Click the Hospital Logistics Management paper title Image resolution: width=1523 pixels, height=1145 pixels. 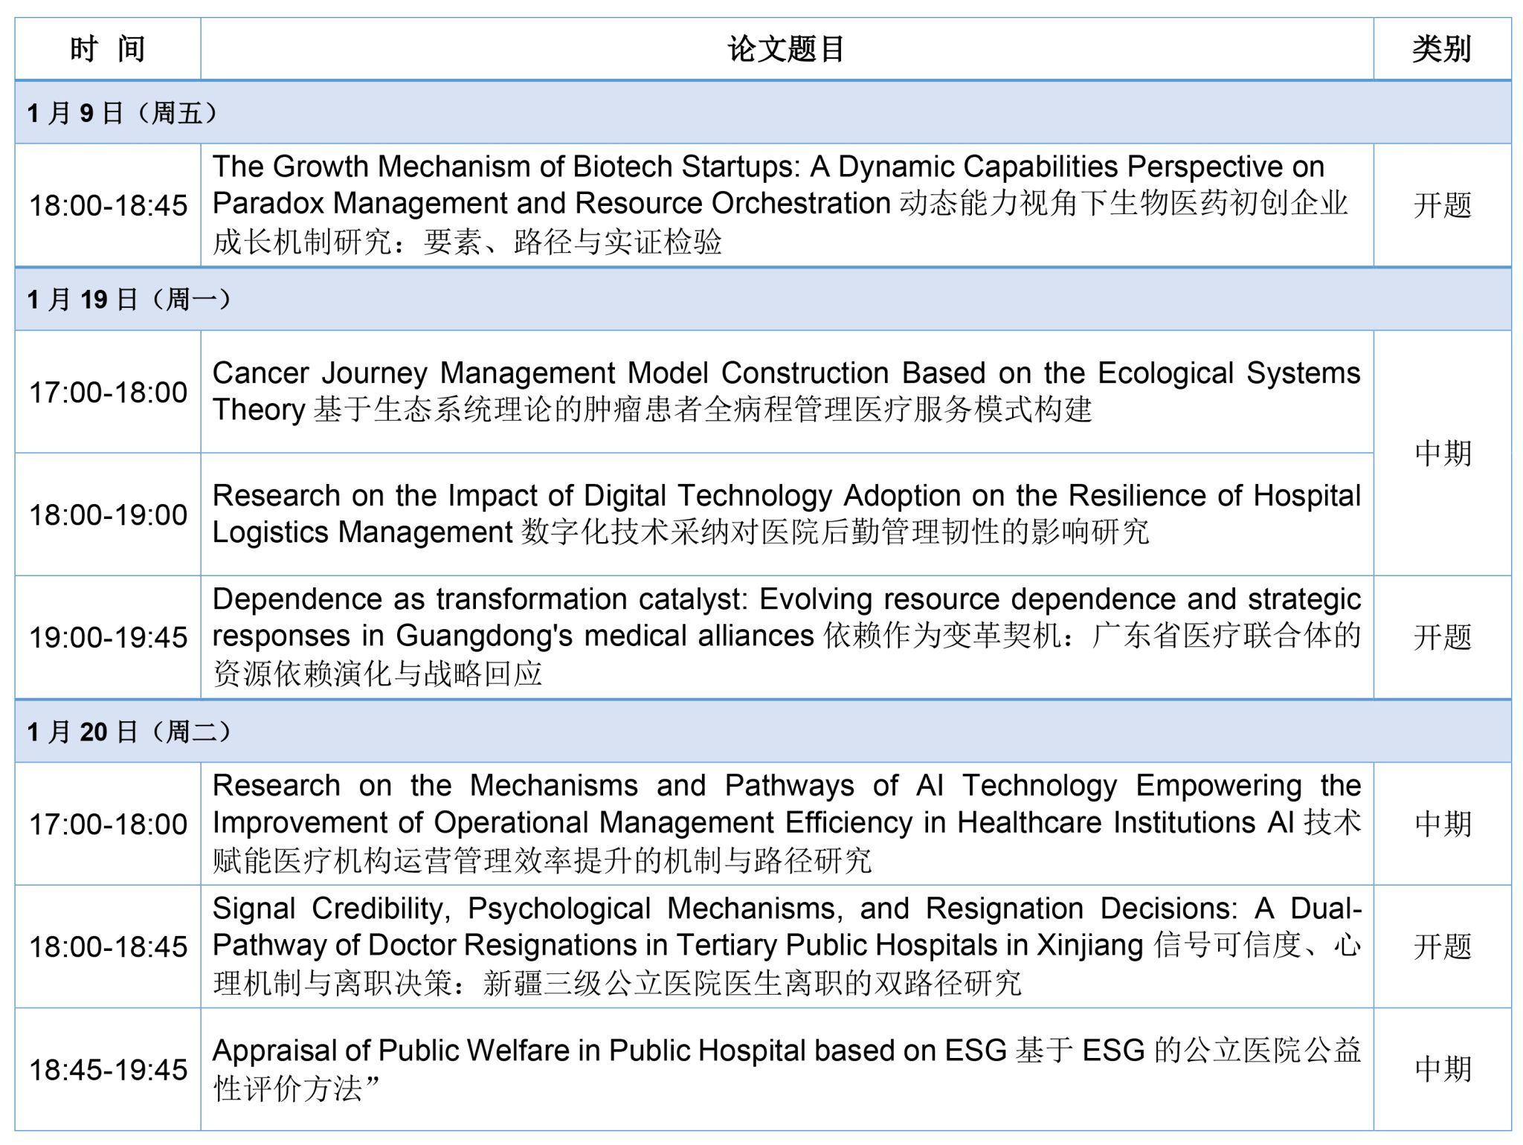click(x=786, y=514)
